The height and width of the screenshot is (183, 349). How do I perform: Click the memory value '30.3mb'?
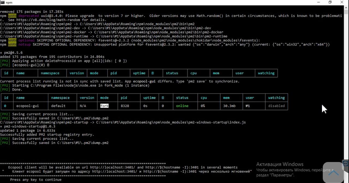229,106
